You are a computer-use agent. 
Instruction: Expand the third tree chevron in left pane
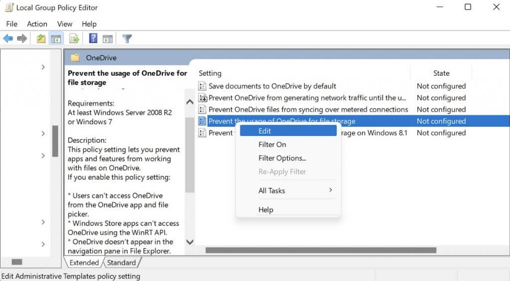pyautogui.click(x=43, y=156)
